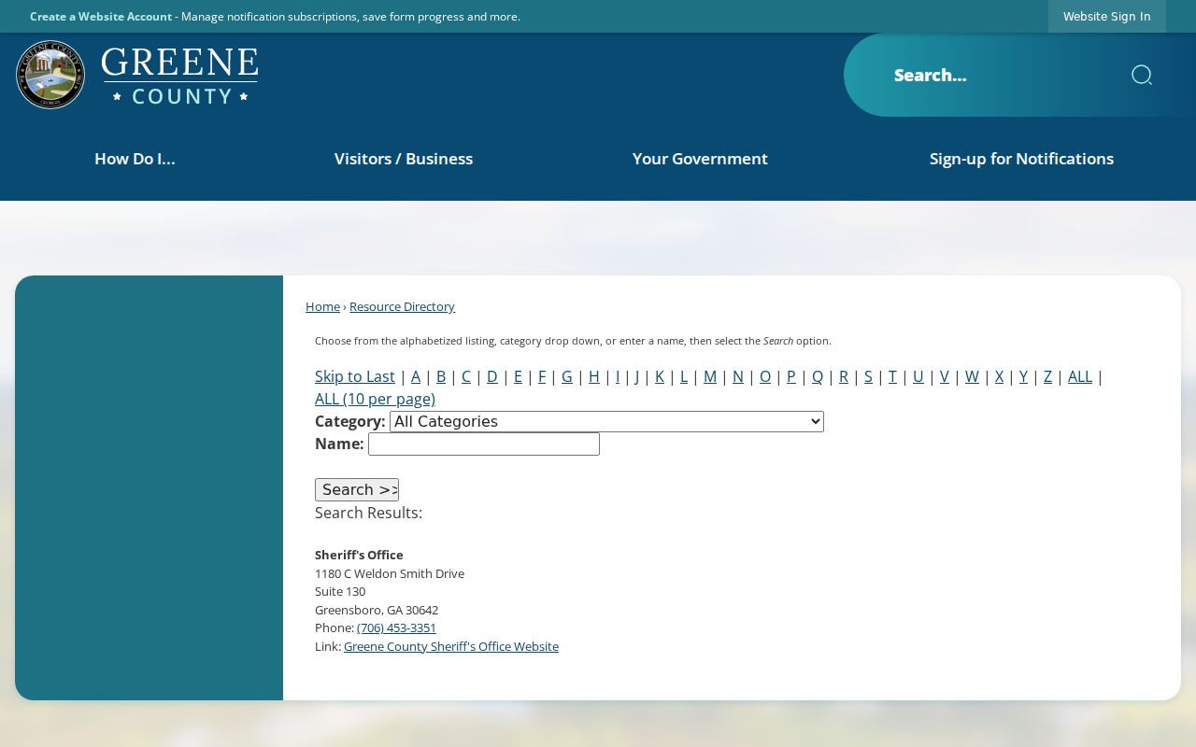Viewport: 1196px width, 747px height.
Task: Open the Visitors / Business menu
Action: pos(404,159)
